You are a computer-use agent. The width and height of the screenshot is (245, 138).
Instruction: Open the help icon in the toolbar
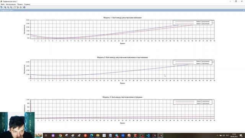click(24, 7)
